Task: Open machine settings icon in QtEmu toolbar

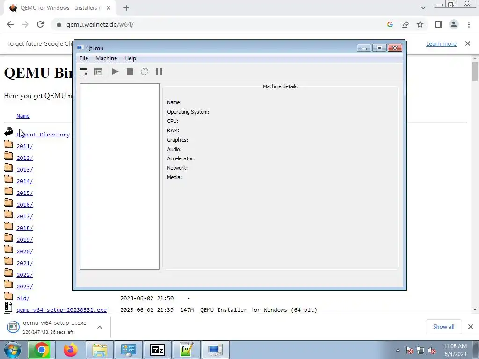Action: point(98,72)
